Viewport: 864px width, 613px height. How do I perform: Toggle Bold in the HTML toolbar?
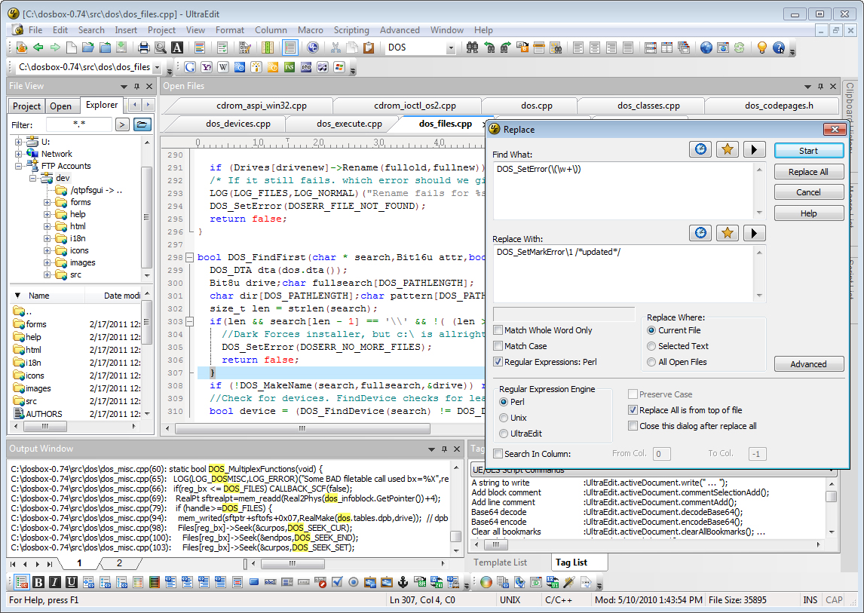(x=38, y=582)
